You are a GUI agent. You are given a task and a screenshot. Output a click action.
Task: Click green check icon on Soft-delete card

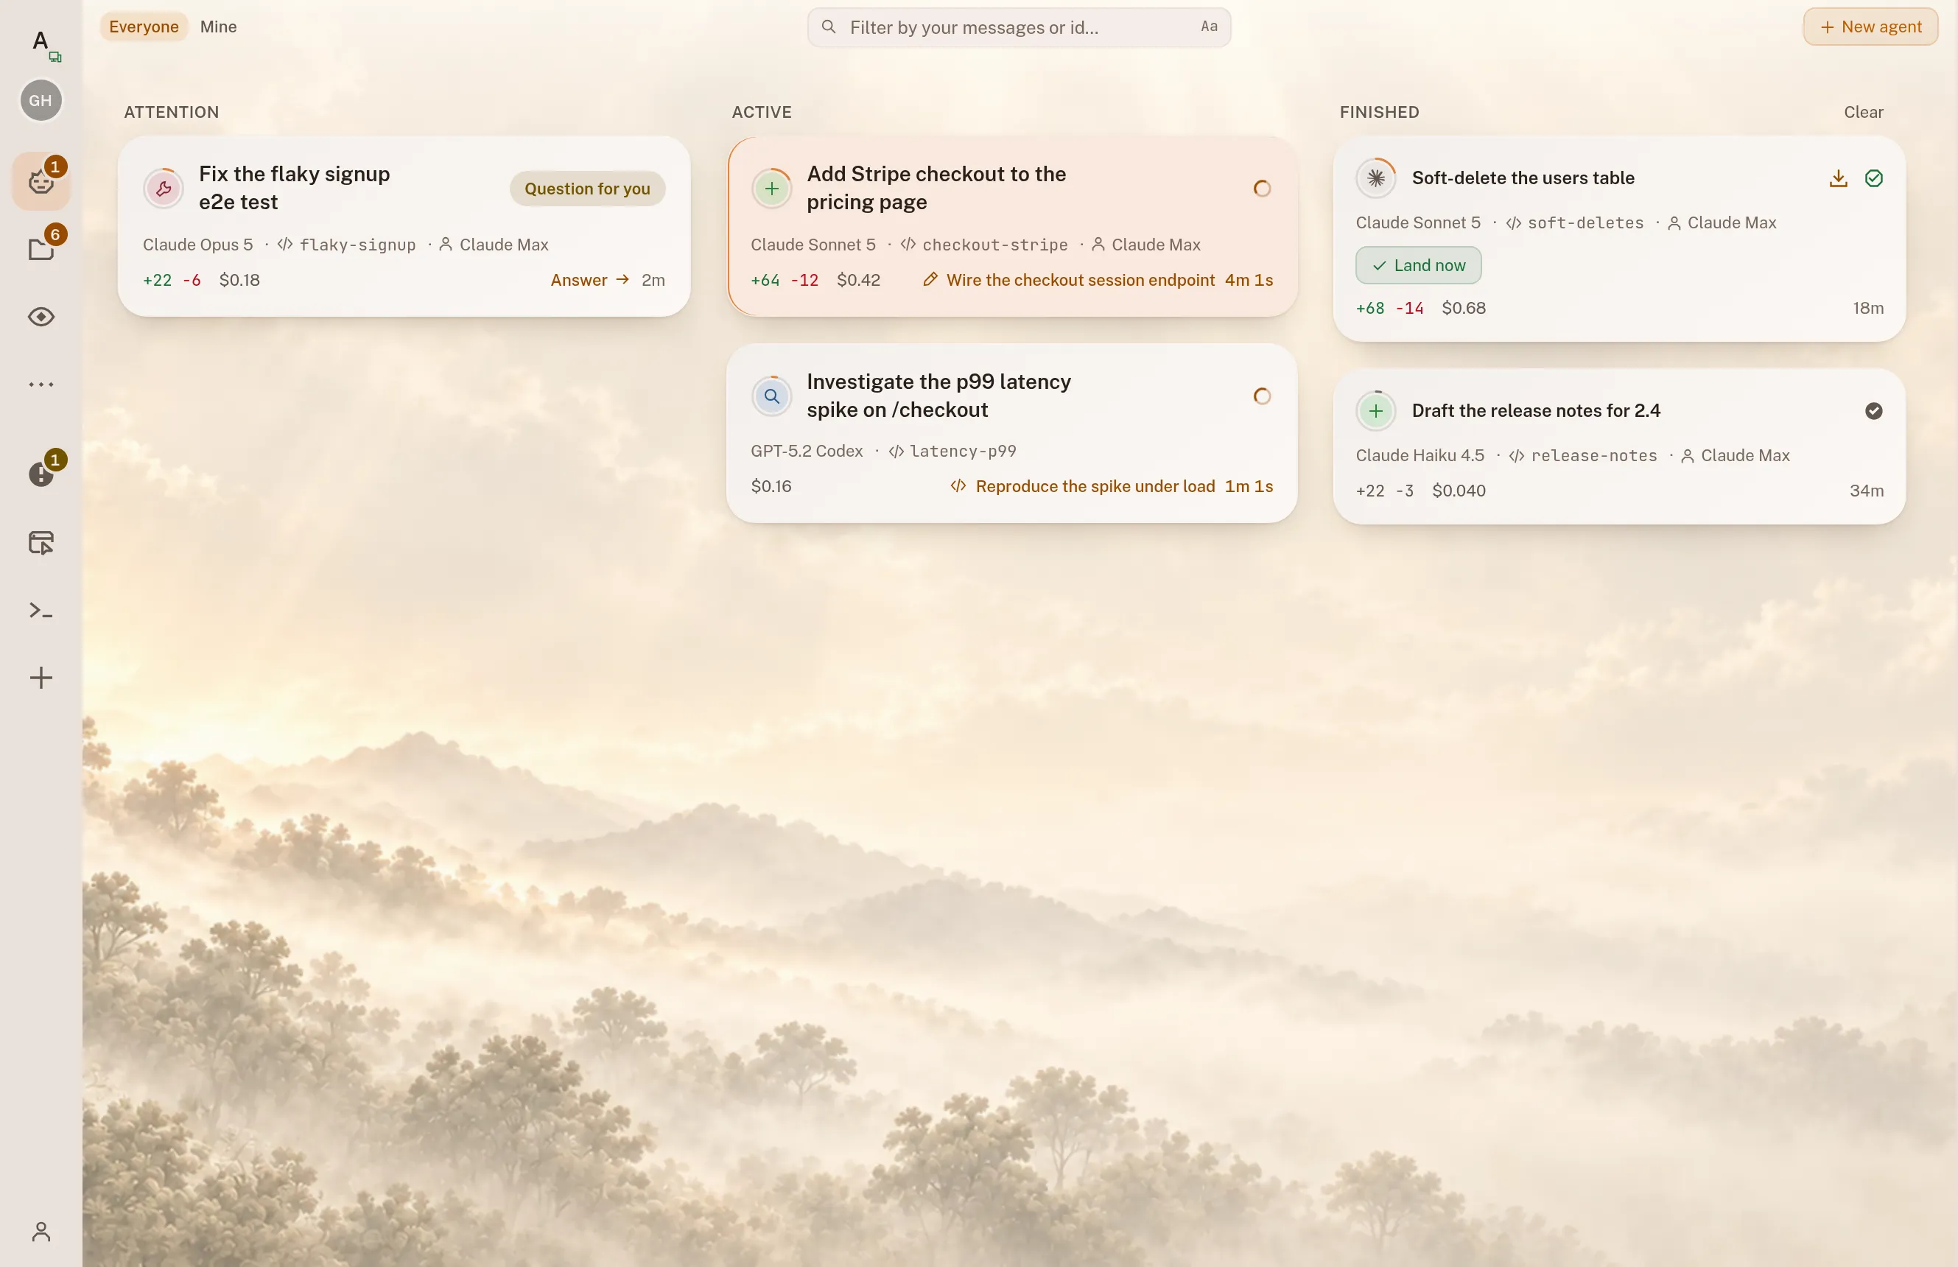(1873, 178)
